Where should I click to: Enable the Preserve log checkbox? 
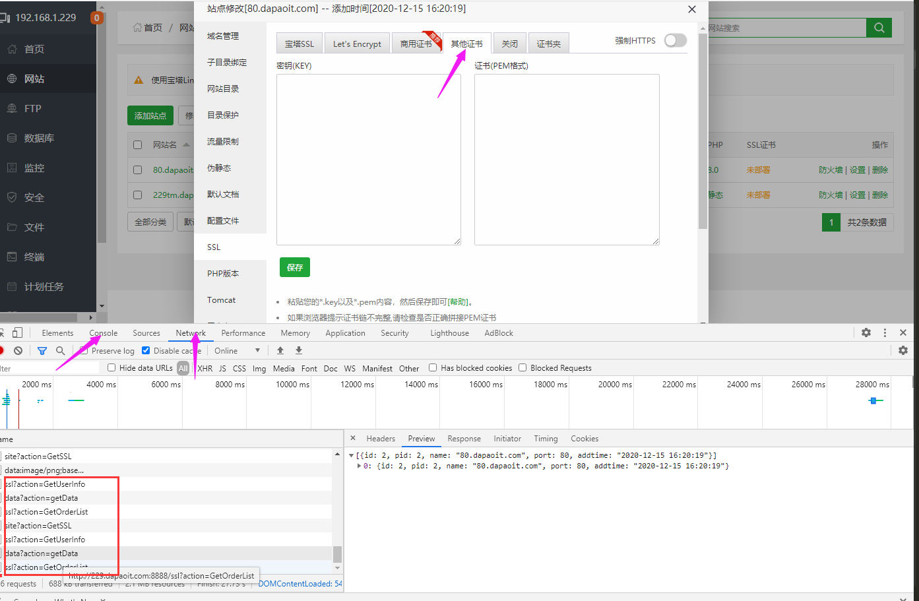[x=84, y=350]
